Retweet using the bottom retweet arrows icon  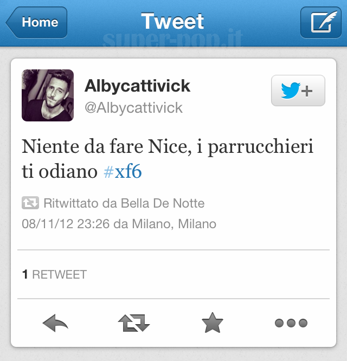click(134, 323)
